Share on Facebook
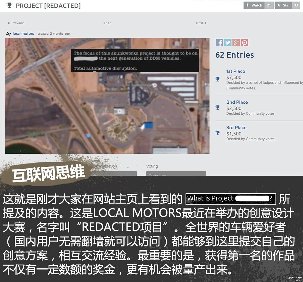Image resolution: width=303 pixels, height=282 pixels. [x=219, y=43]
